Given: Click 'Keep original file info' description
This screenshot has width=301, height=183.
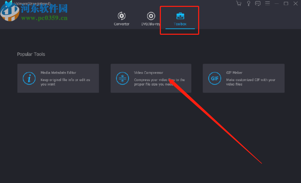Looking at the screenshot, I should click(x=65, y=82).
